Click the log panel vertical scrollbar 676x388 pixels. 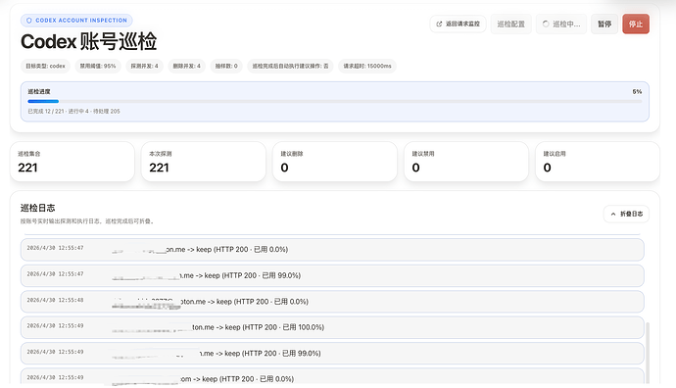click(x=648, y=352)
